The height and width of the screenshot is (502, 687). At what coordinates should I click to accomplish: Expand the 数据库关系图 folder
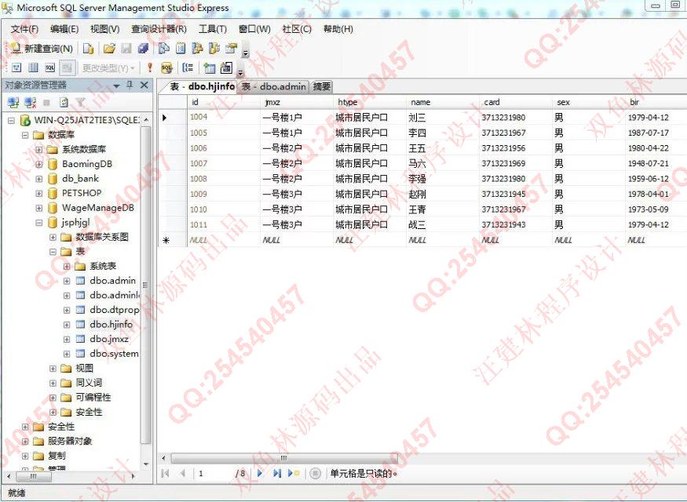tap(53, 237)
